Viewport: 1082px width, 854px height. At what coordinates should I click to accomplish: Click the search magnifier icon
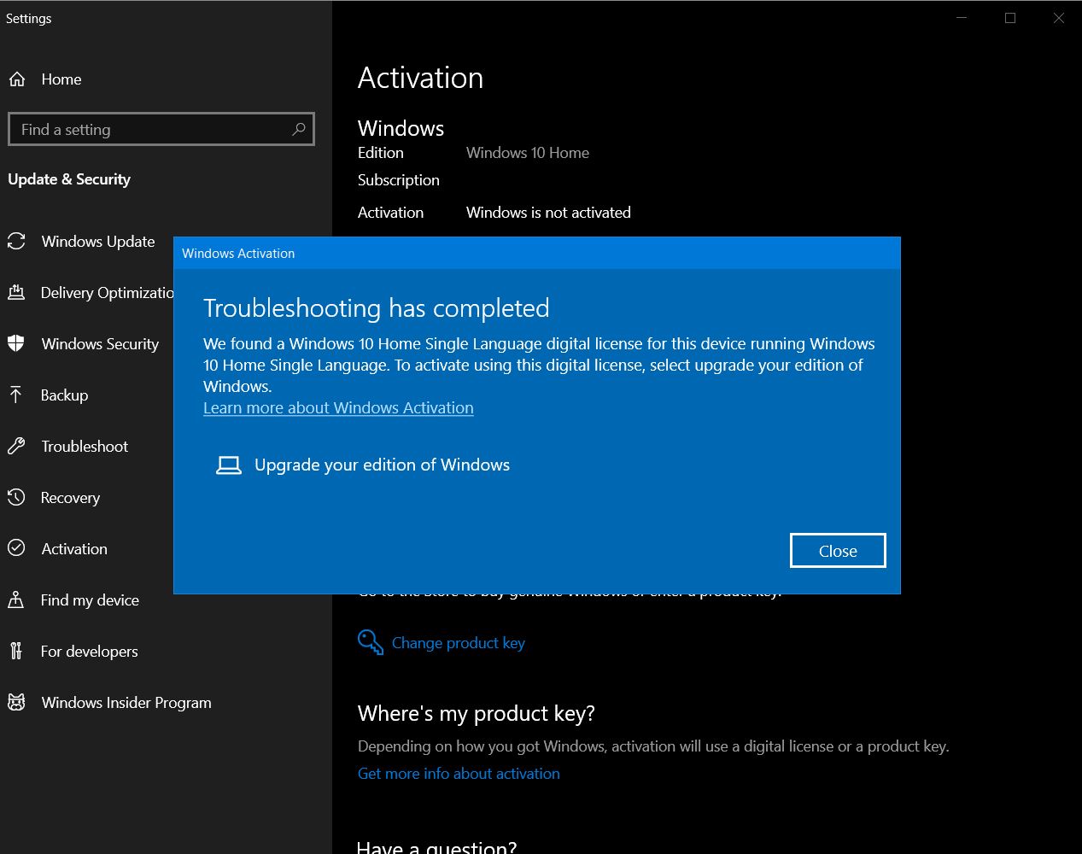(x=298, y=129)
